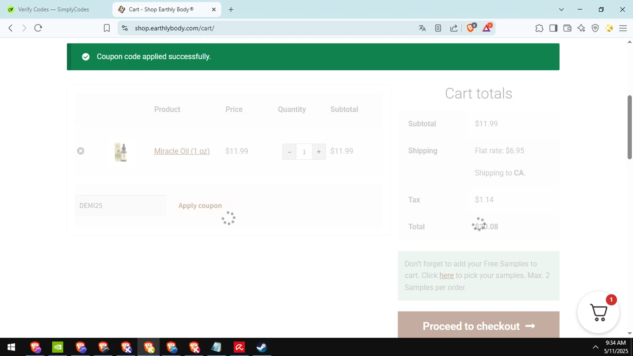Screen dimensions: 633x356
Task: Click the Quantity column header
Action: coord(292,109)
